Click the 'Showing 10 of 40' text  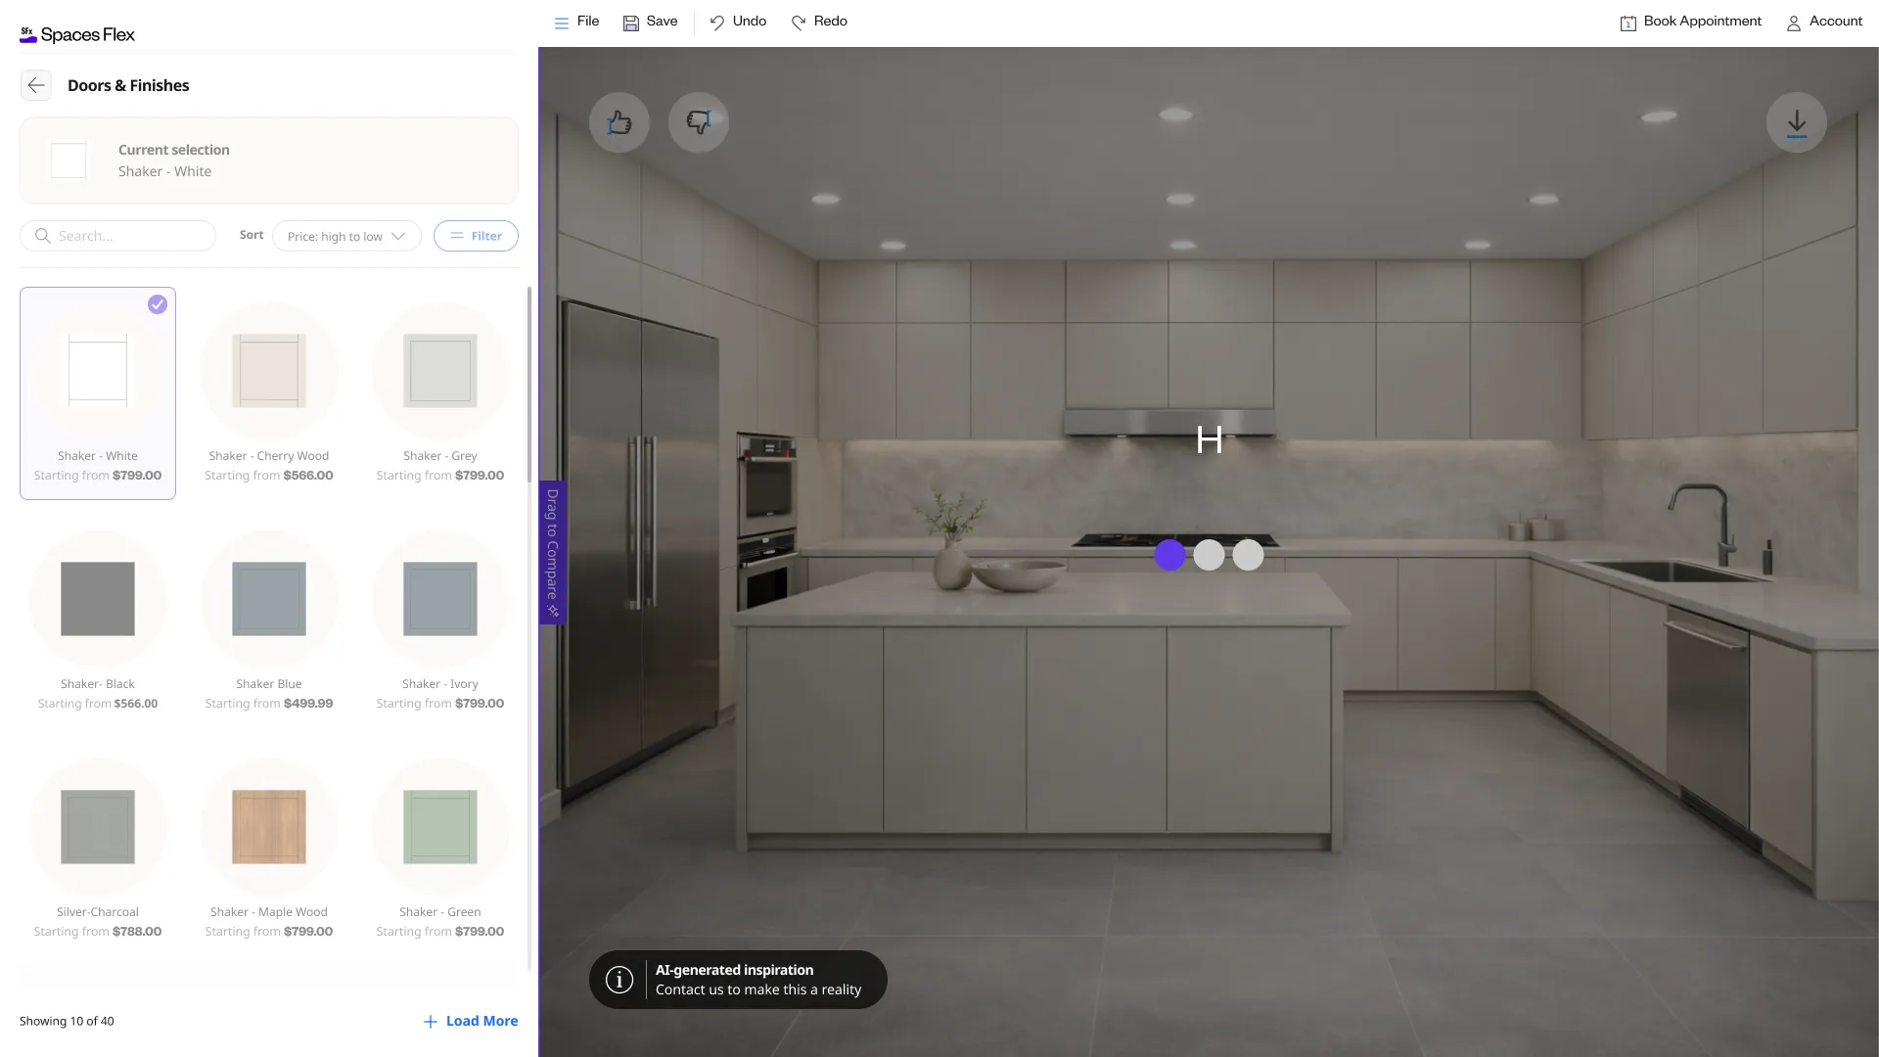67,1021
